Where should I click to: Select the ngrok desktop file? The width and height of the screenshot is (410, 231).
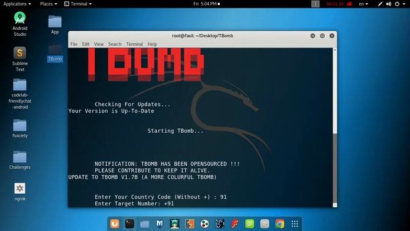[20, 192]
